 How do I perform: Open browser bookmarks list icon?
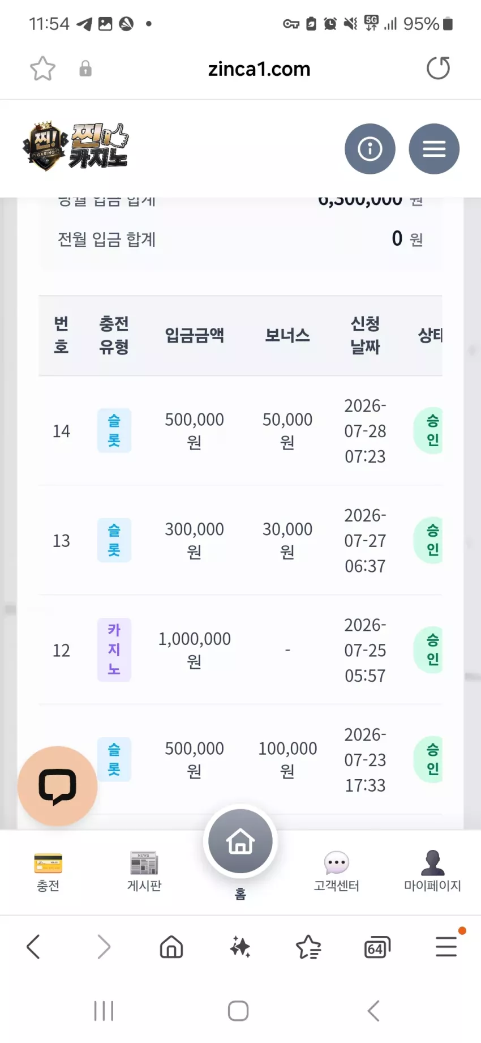tap(308, 947)
